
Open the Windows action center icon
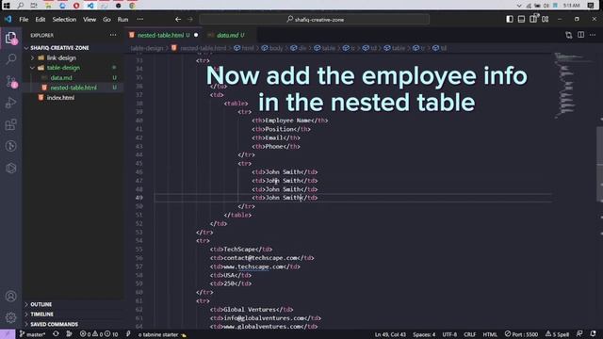pos(591,6)
